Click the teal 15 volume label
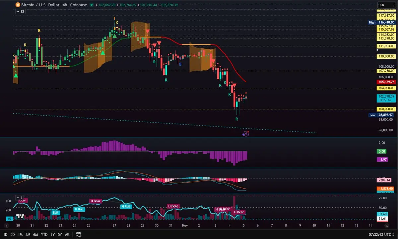Screen dimensions: 398x239 pyautogui.click(x=10, y=219)
